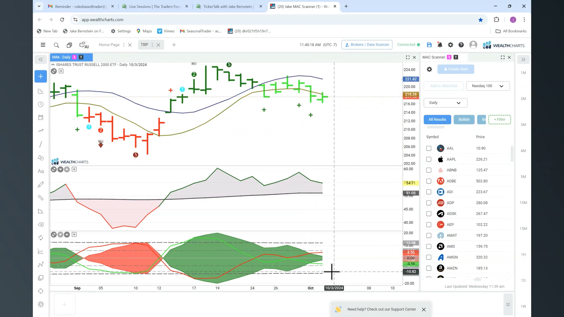This screenshot has height=317, width=564.
Task: Open the user profile avatar
Action: pyautogui.click(x=473, y=45)
